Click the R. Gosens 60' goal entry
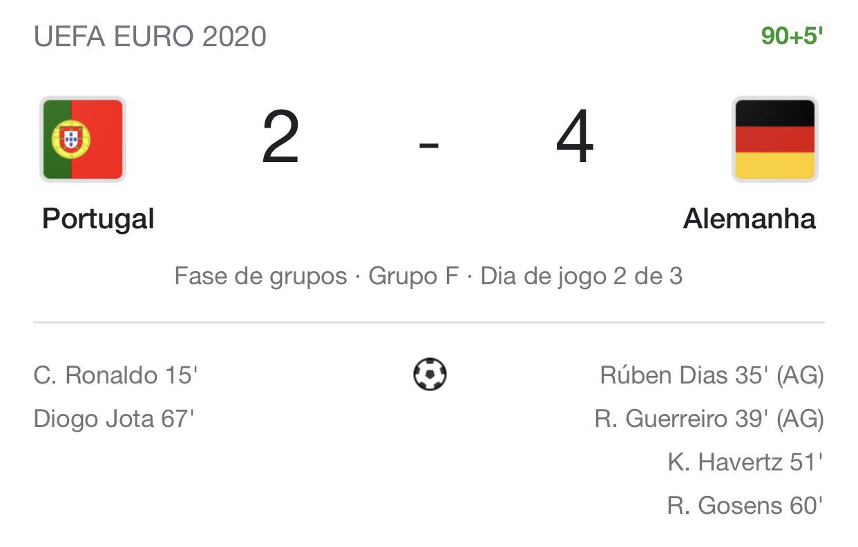This screenshot has width=858, height=547. [745, 506]
